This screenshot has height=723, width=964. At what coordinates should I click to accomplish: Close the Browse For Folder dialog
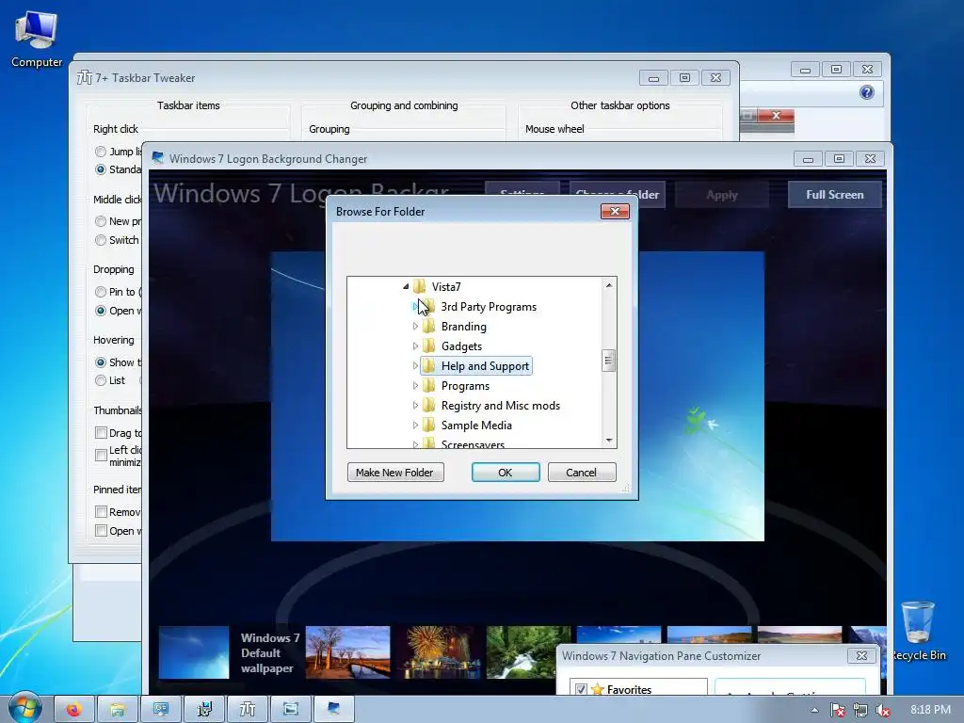click(x=615, y=212)
